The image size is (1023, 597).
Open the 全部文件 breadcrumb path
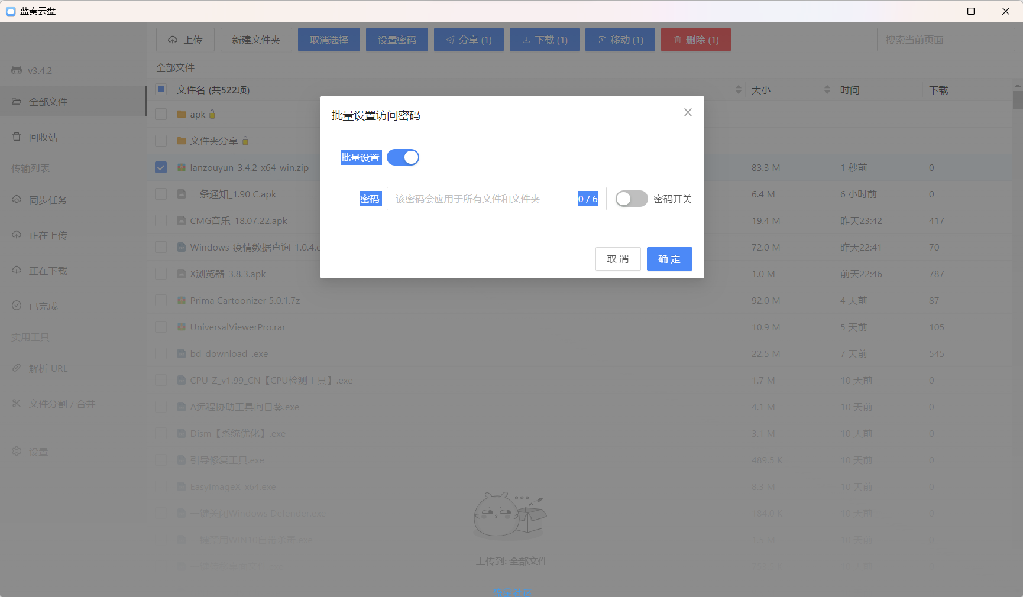pos(175,67)
